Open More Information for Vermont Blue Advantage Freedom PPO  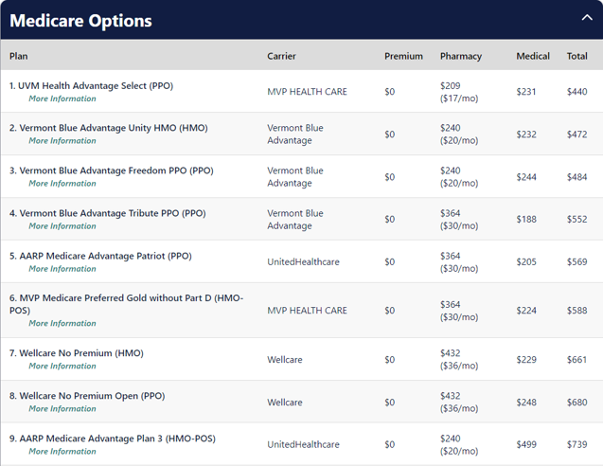(62, 184)
